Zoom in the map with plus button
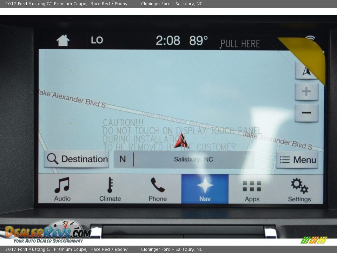The height and width of the screenshot is (253, 337). (x=306, y=92)
